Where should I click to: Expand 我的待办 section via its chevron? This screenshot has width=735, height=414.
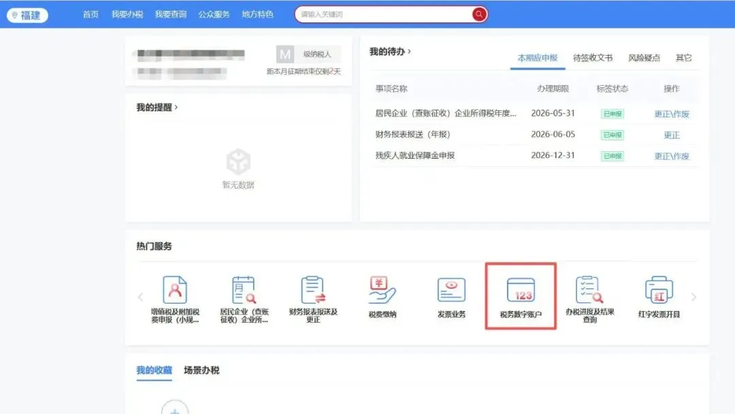click(x=409, y=51)
